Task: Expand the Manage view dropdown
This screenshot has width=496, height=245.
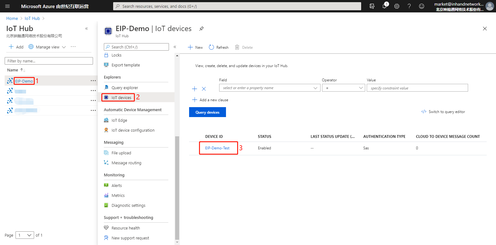Action: pos(47,47)
